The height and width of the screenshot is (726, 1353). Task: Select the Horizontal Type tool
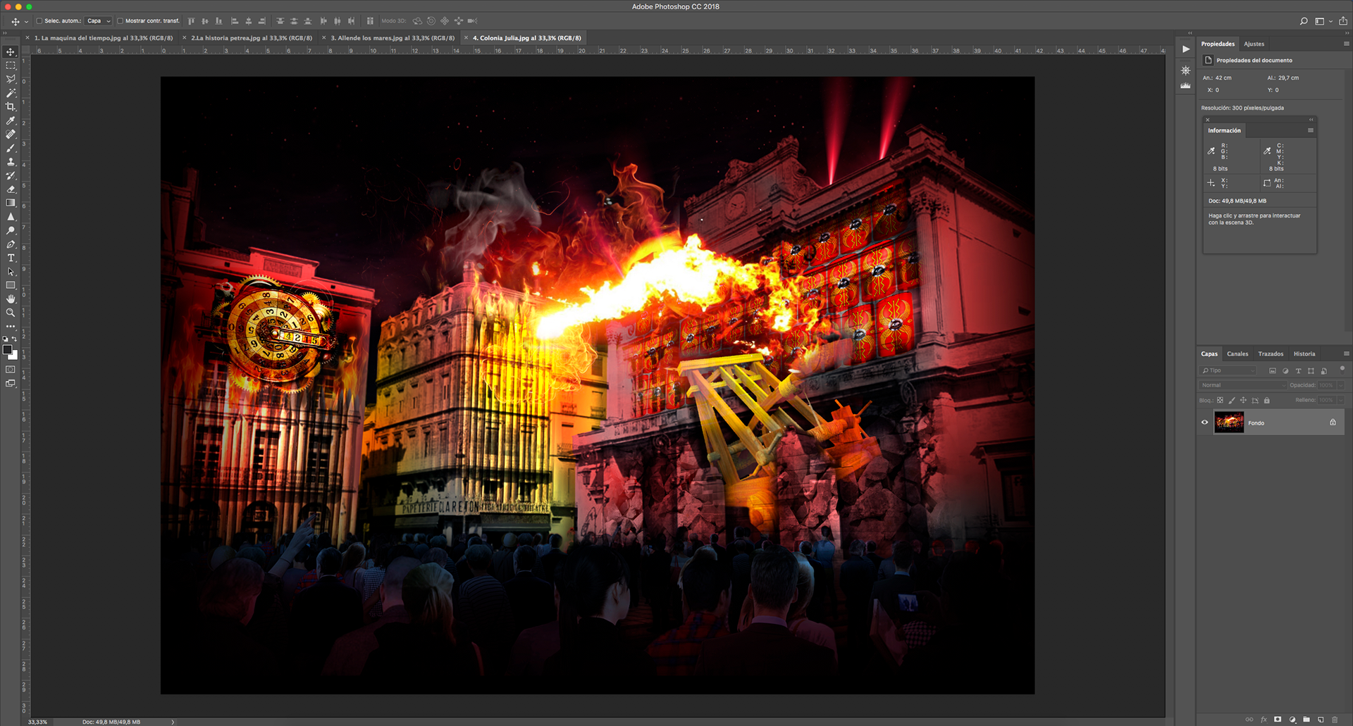[11, 258]
